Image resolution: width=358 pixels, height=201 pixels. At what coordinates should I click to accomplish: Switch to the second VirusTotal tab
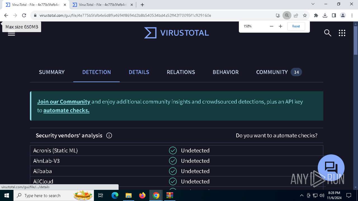(103, 4)
